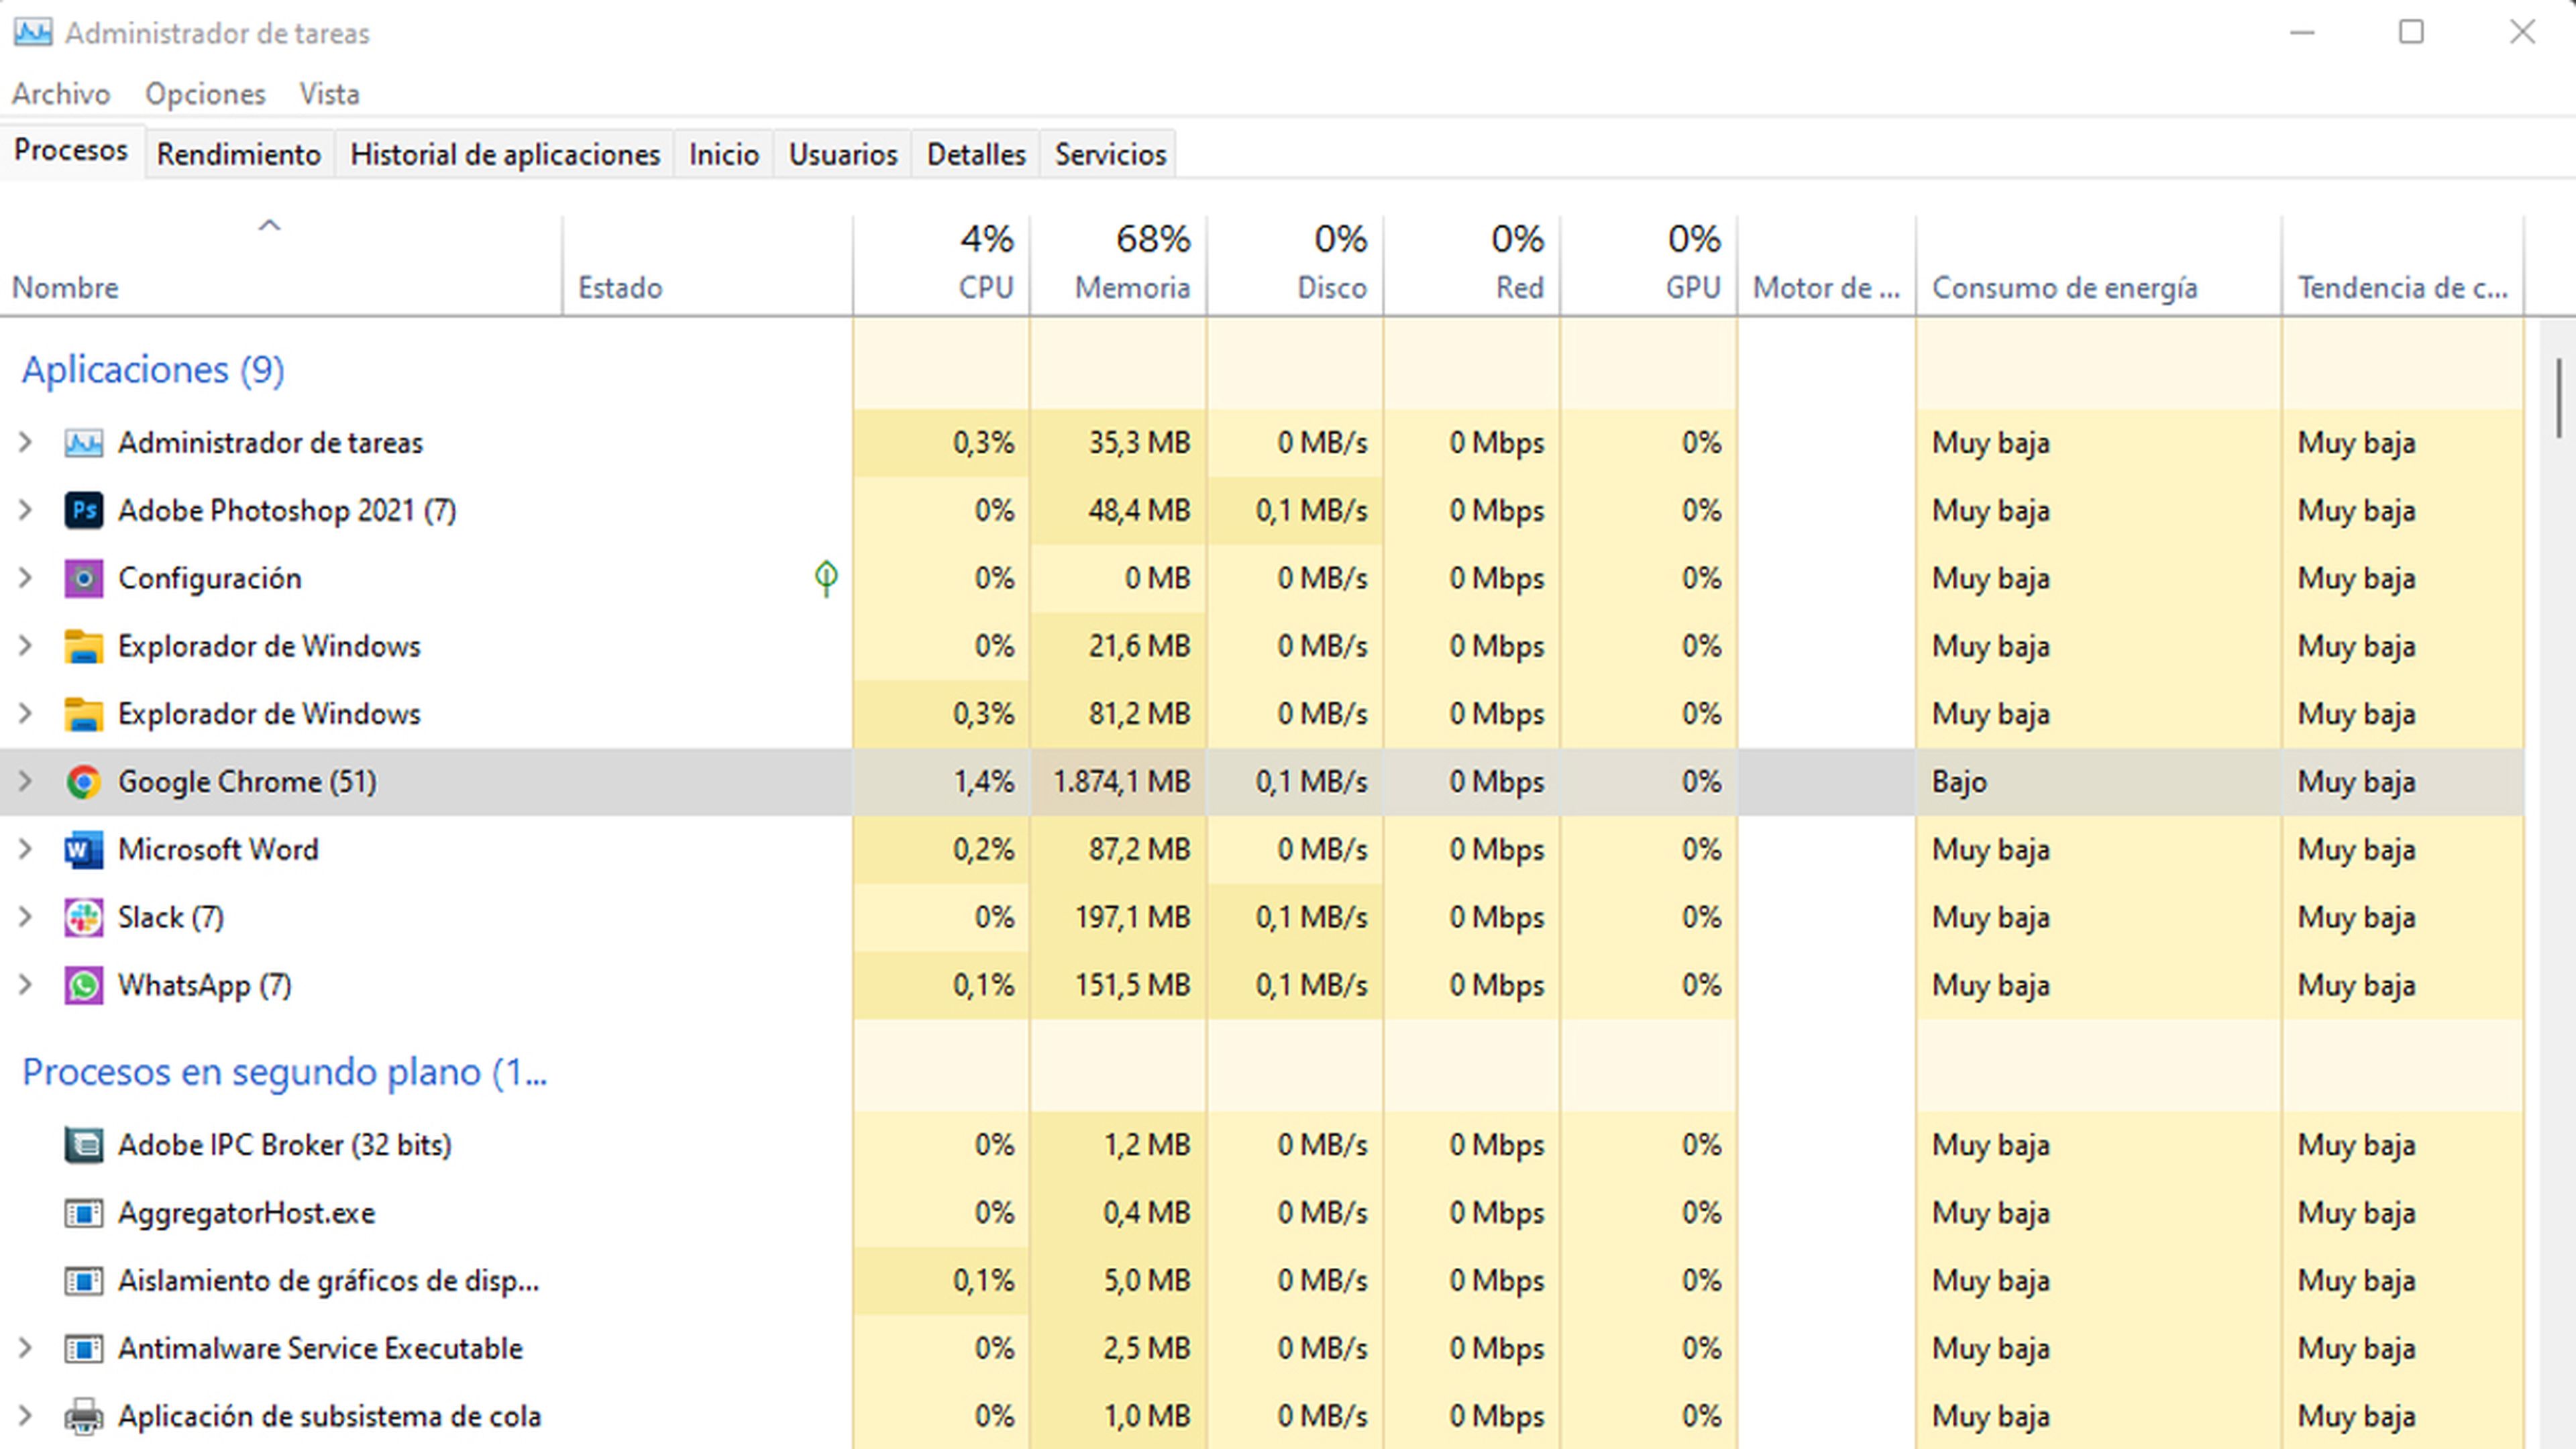Select the AggregatorHost.exe process name
This screenshot has height=1449, width=2576.
(x=246, y=1213)
